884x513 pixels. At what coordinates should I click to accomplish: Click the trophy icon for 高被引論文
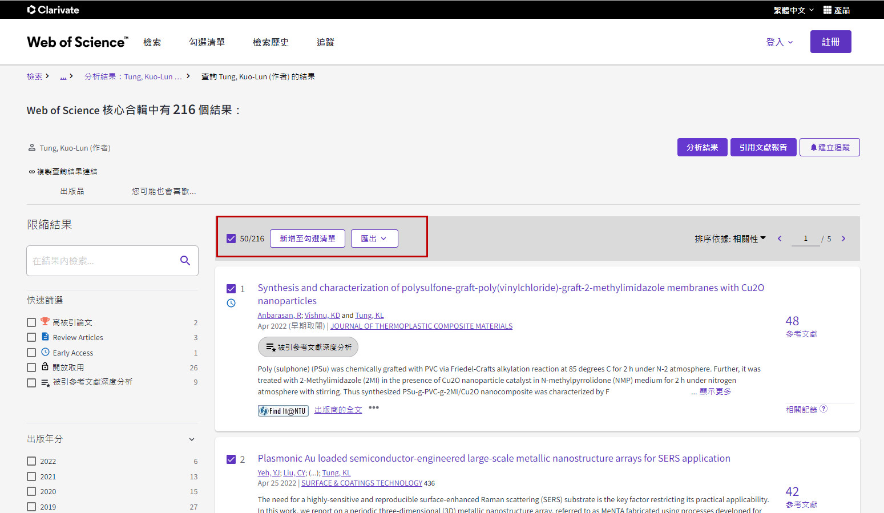click(45, 322)
